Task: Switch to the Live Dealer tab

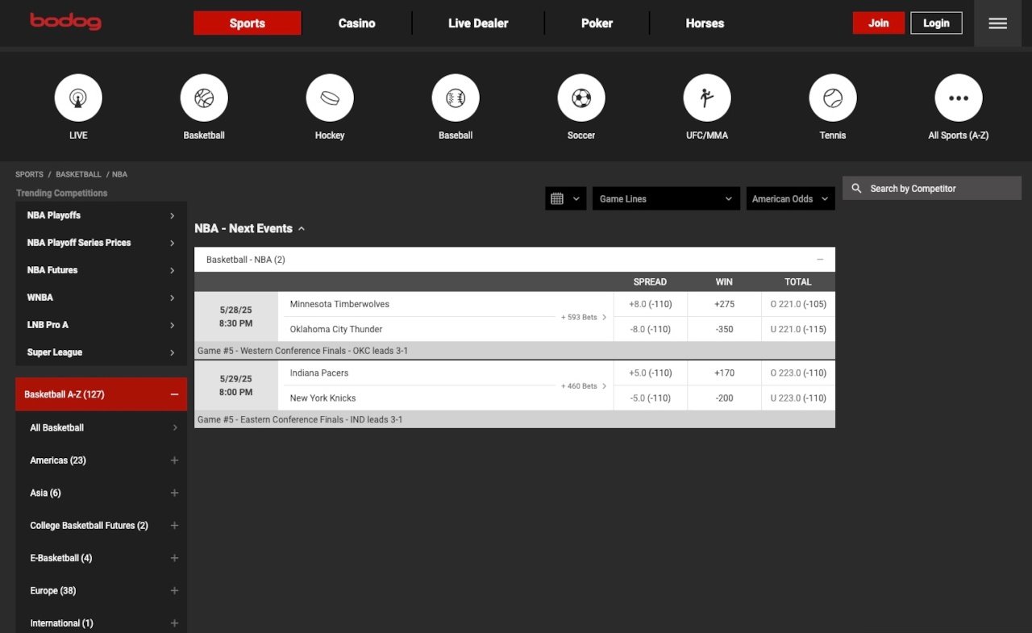Action: 478,23
